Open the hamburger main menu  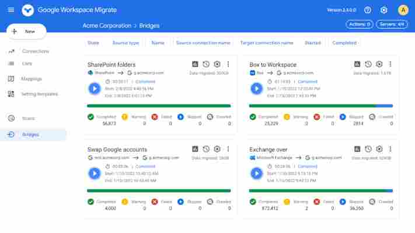11,10
